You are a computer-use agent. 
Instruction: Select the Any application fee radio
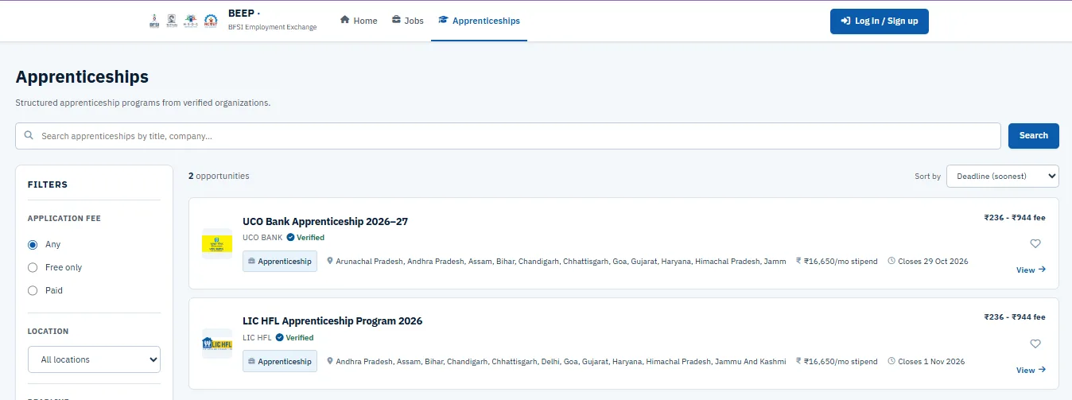[x=33, y=244]
